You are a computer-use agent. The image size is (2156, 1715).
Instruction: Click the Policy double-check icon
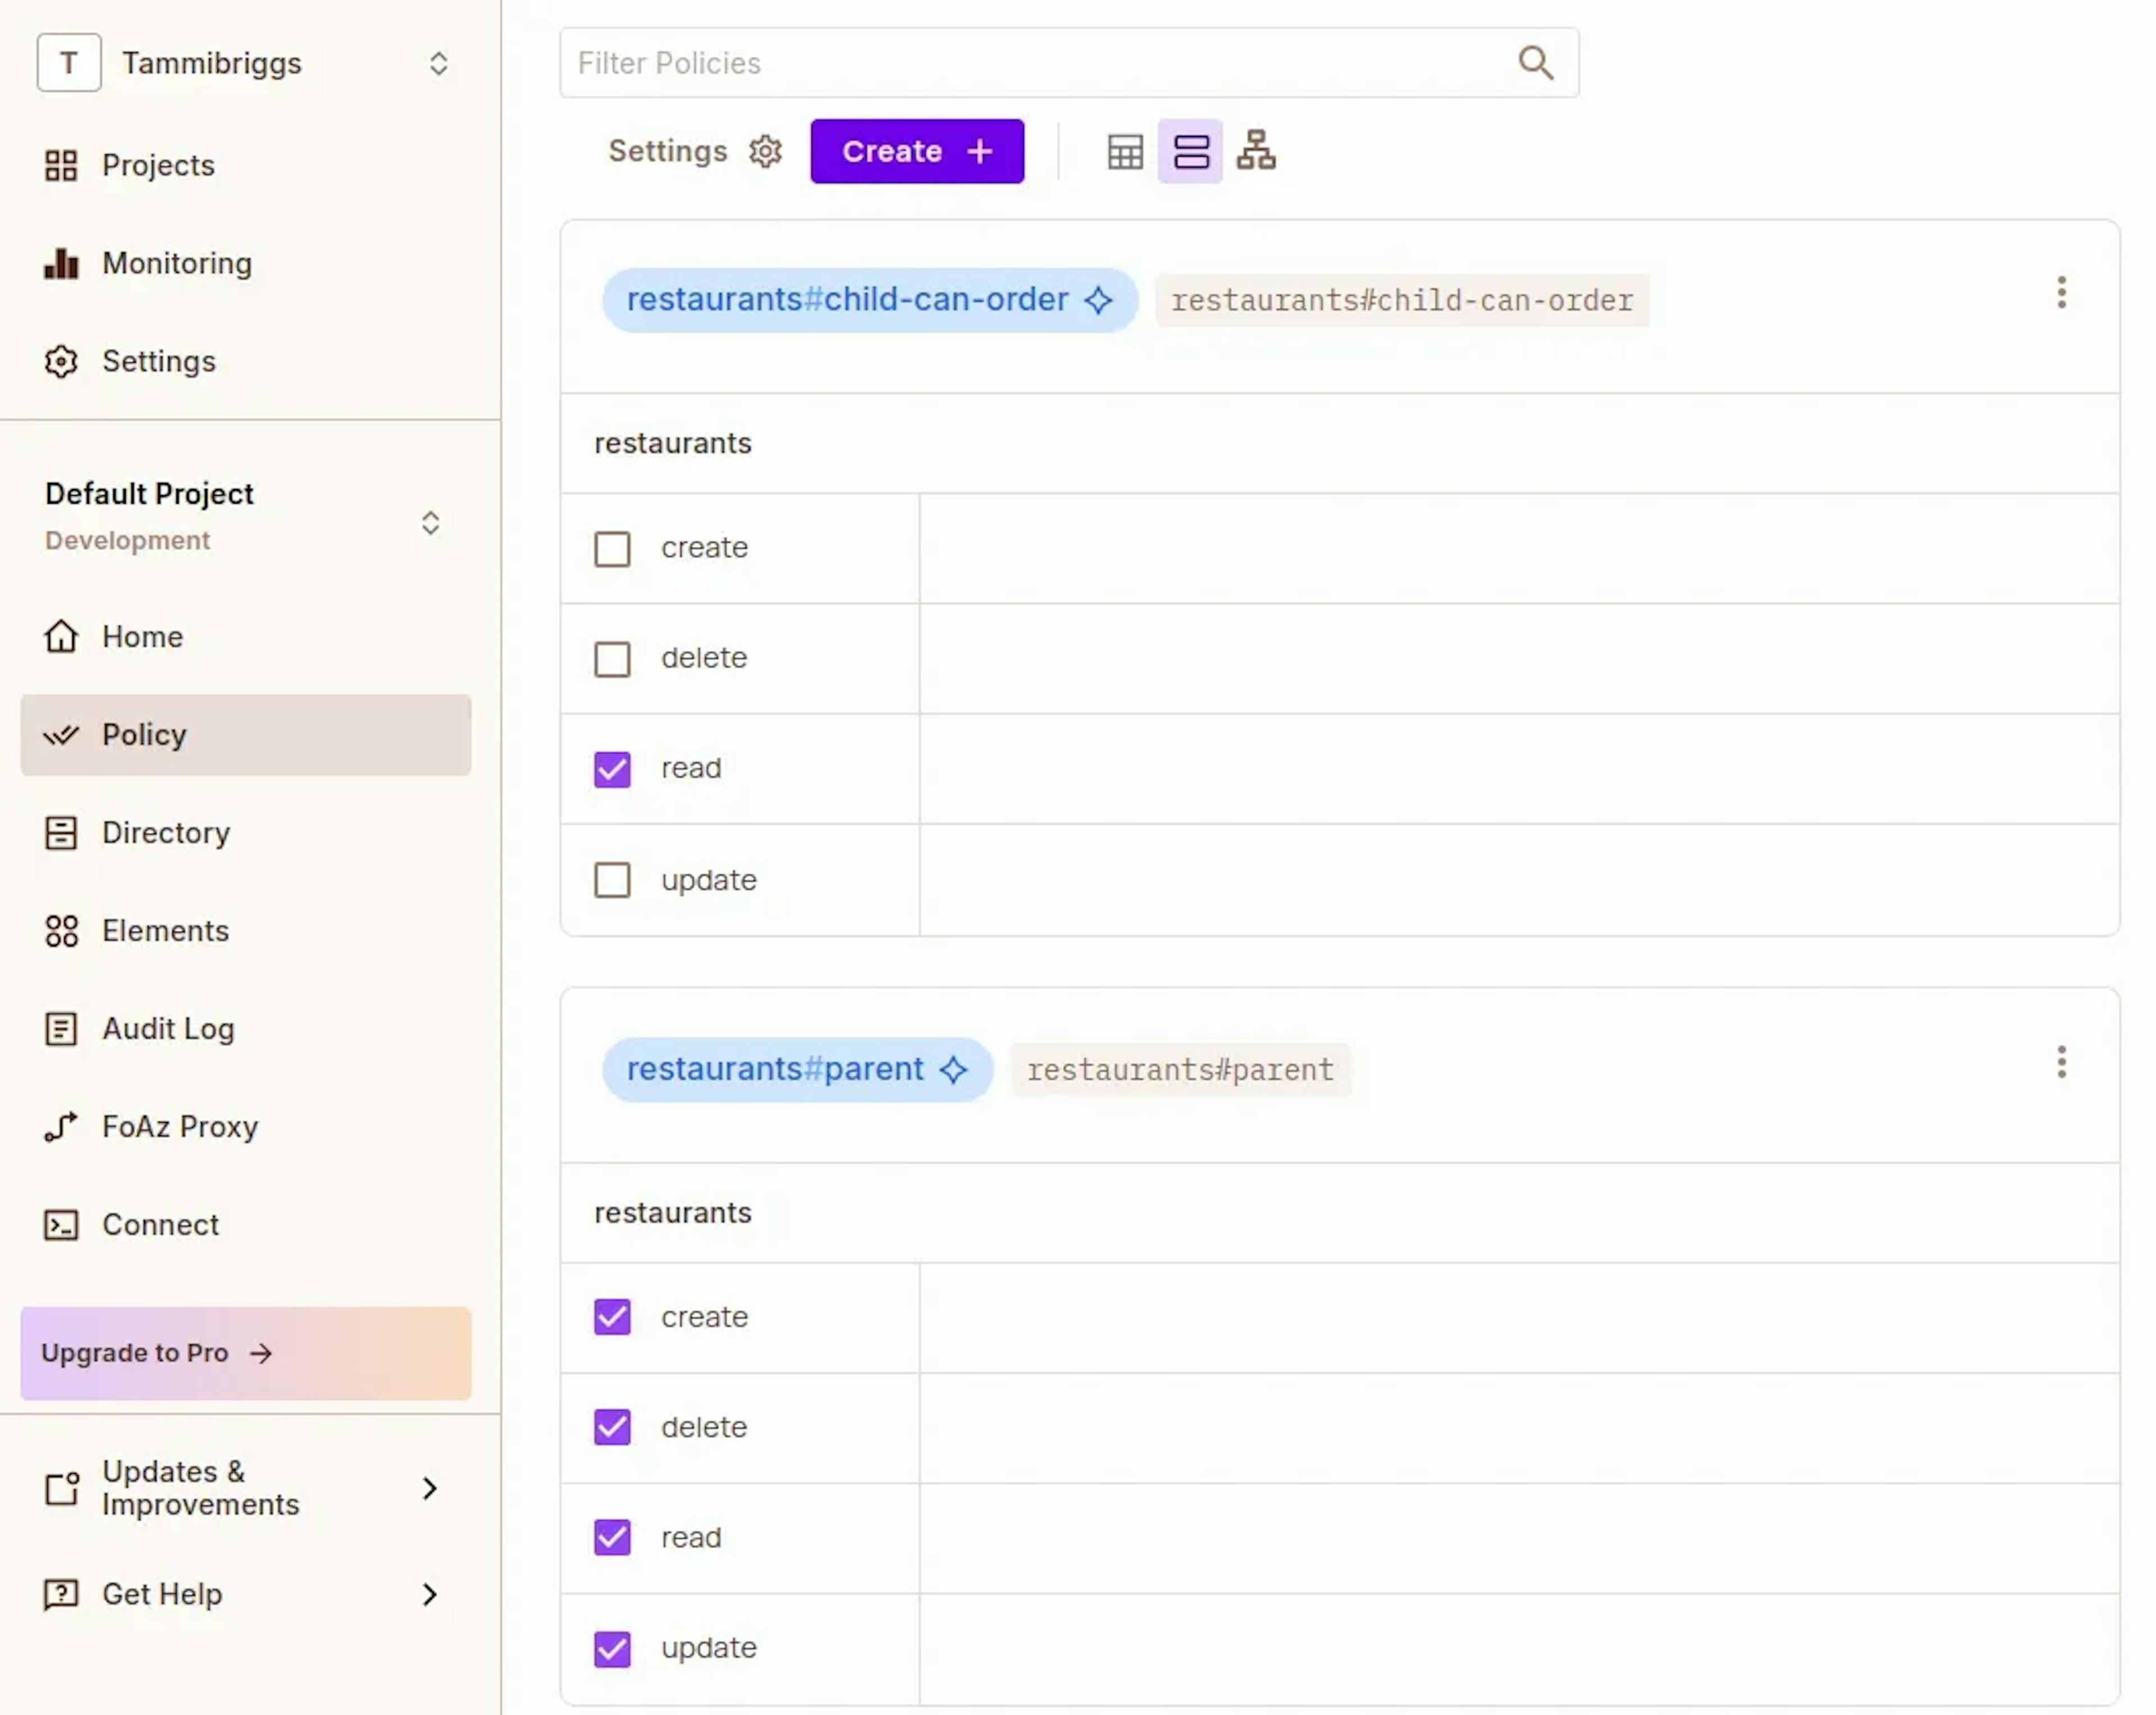(x=61, y=735)
